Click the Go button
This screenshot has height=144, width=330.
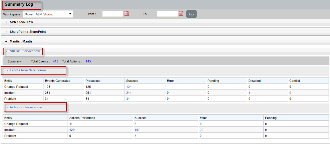(x=191, y=14)
